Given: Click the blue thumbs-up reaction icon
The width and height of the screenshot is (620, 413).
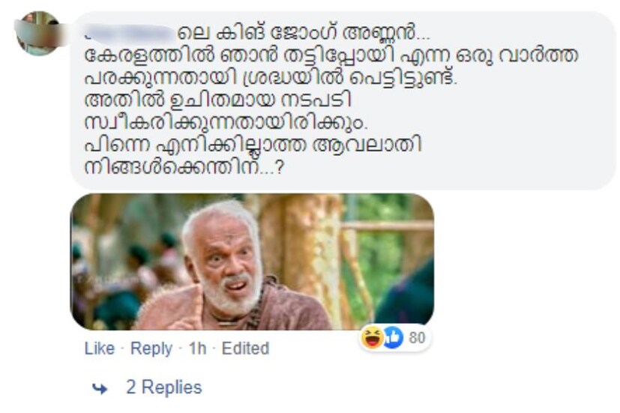Looking at the screenshot, I should tap(393, 338).
